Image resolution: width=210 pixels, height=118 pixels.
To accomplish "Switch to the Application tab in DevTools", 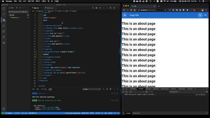I will [182, 89].
